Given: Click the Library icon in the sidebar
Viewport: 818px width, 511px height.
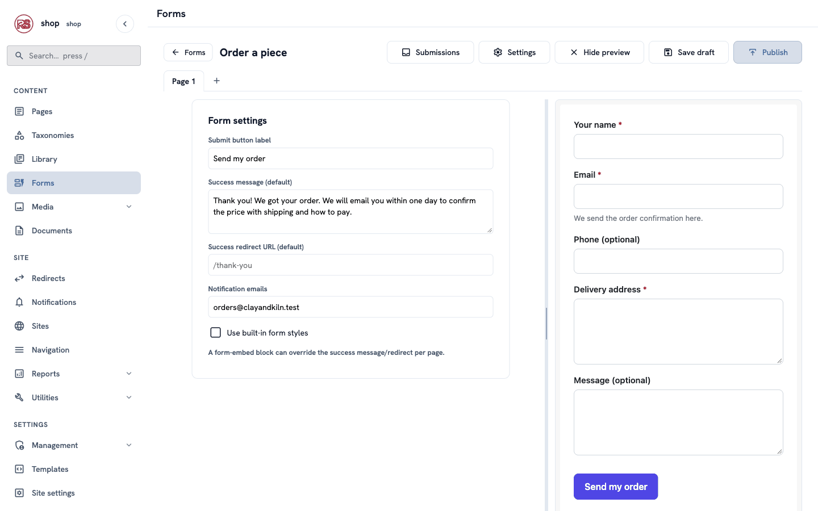Looking at the screenshot, I should click(x=19, y=159).
